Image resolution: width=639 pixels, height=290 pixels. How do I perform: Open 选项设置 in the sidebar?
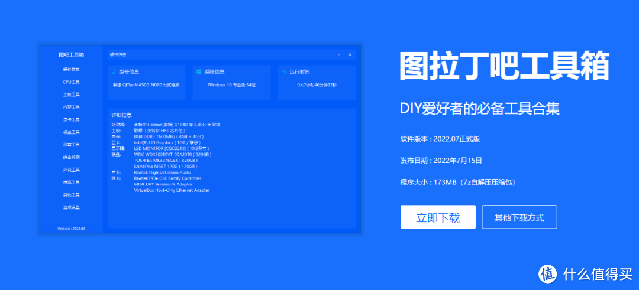tap(72, 207)
